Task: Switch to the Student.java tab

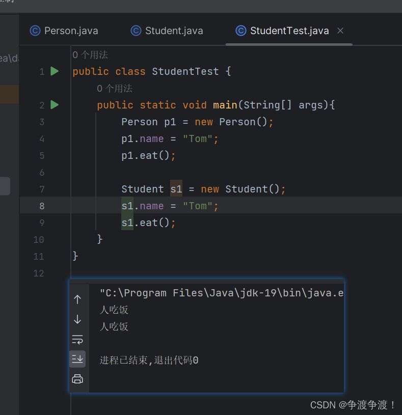Action: [173, 31]
